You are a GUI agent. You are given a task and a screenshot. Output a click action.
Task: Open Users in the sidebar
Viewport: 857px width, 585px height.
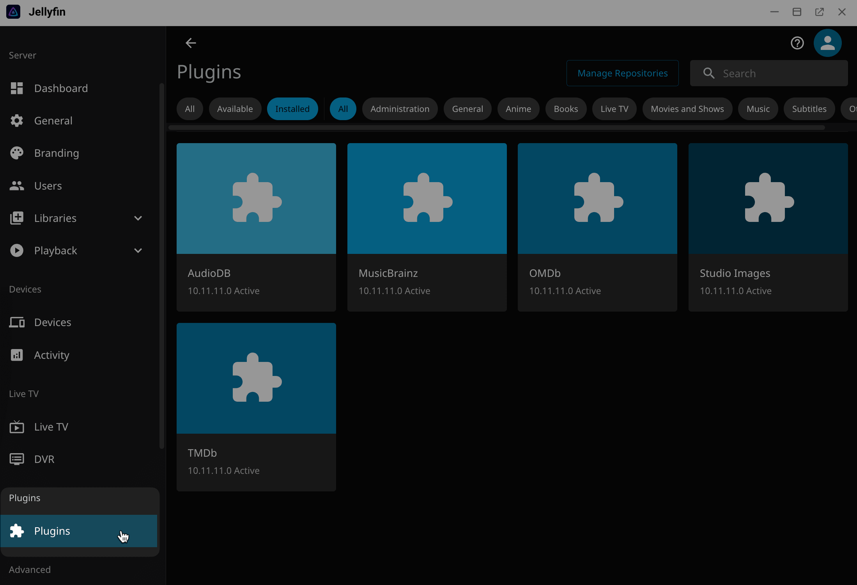(78, 186)
